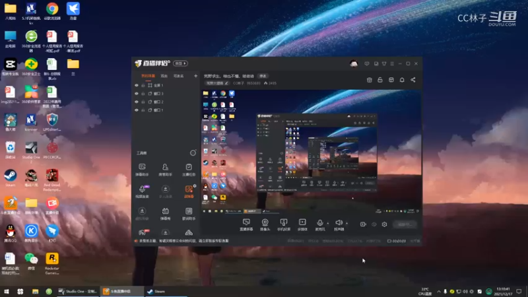Click the Rockstar Games desktop icon

pos(52,263)
